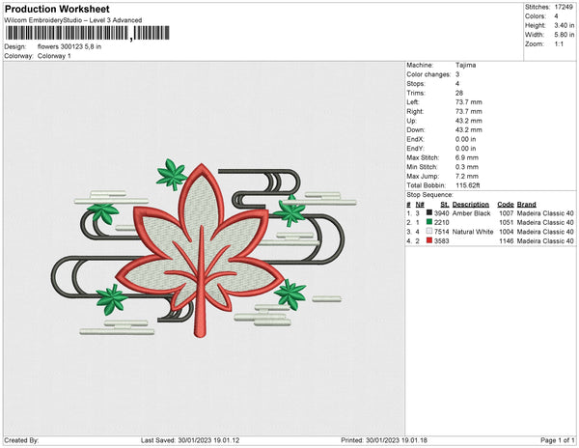
Task: Click the 'St.' column header
Action: [445, 205]
